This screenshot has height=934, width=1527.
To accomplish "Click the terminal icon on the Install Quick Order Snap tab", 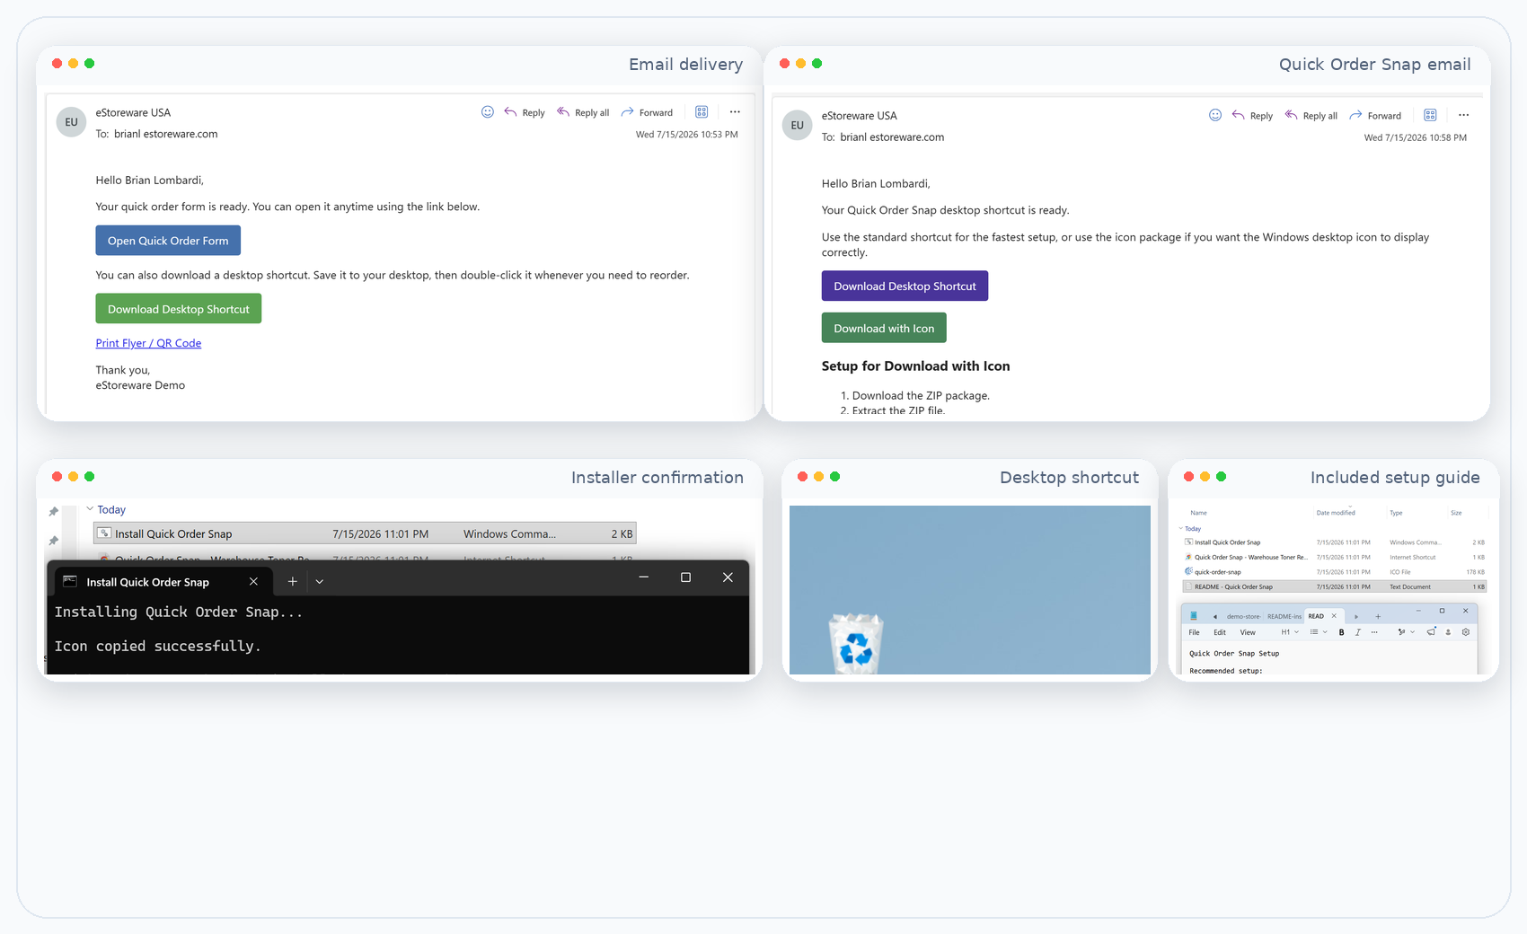I will tap(70, 582).
